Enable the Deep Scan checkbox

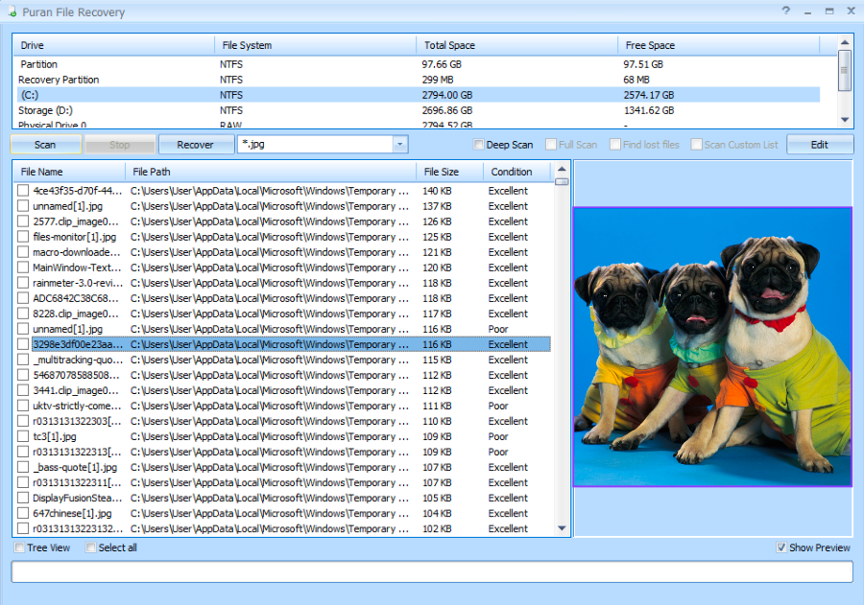(x=479, y=145)
